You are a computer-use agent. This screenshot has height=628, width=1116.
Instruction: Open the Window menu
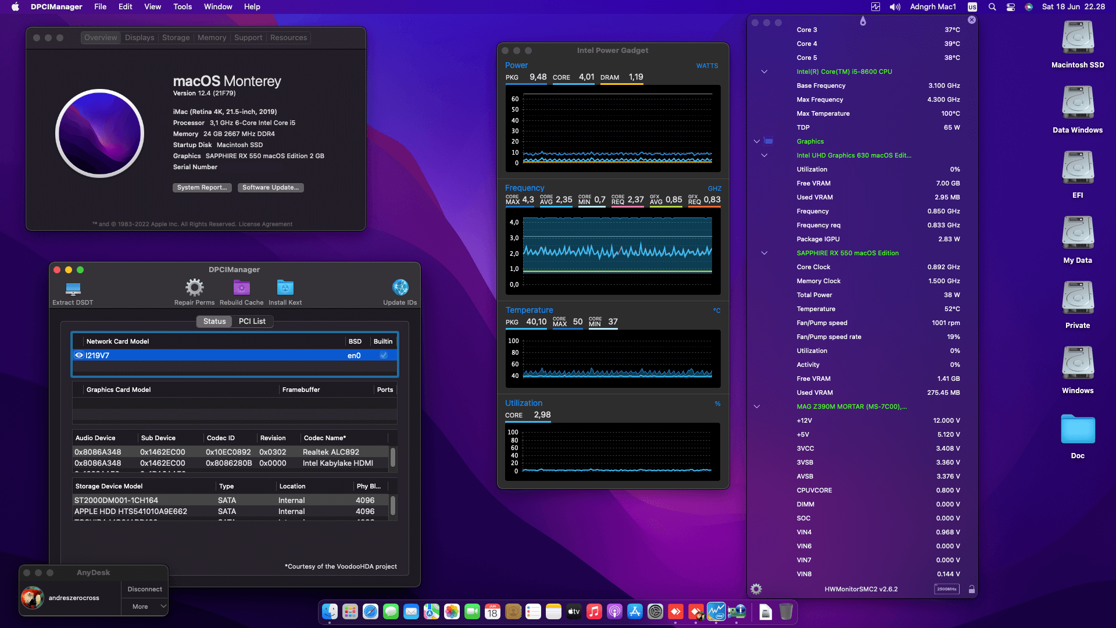point(218,7)
